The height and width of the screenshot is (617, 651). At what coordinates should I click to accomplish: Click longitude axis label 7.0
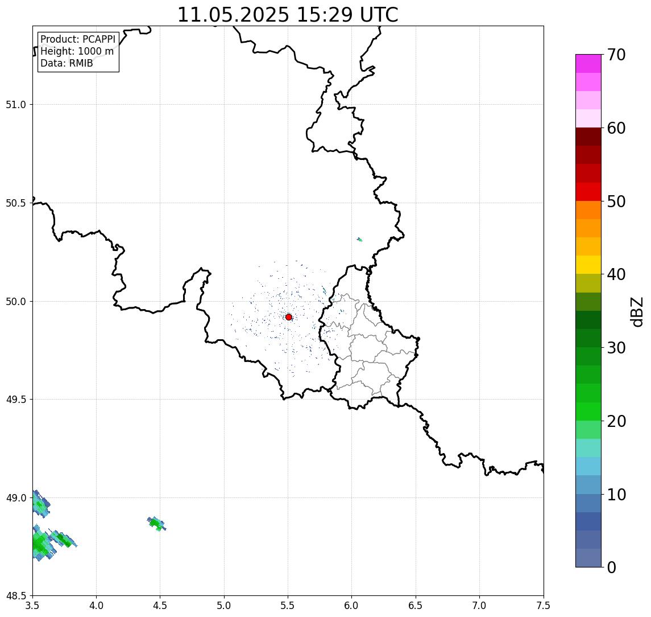pos(479,606)
